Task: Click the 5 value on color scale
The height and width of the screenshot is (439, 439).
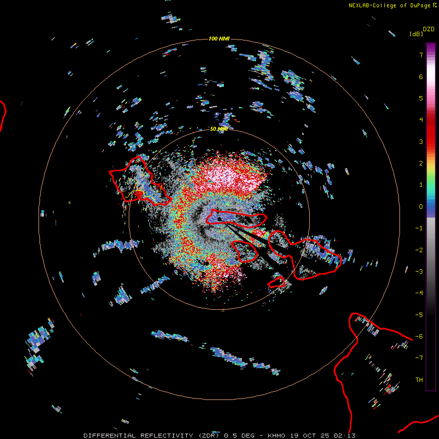Action: point(421,98)
